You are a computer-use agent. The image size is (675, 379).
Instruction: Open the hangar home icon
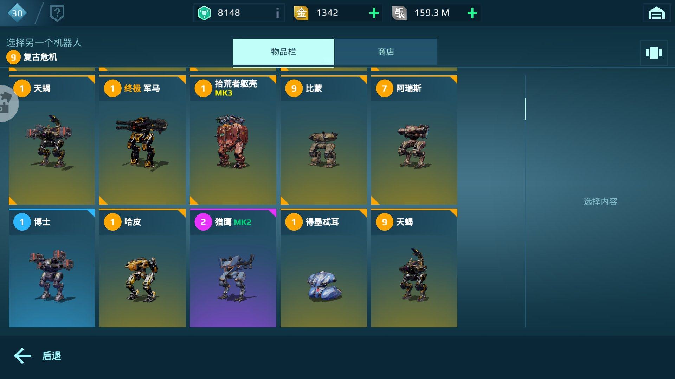click(656, 13)
